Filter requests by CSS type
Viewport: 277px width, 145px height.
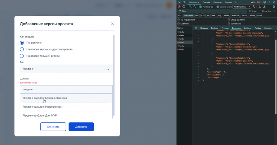click(203, 15)
